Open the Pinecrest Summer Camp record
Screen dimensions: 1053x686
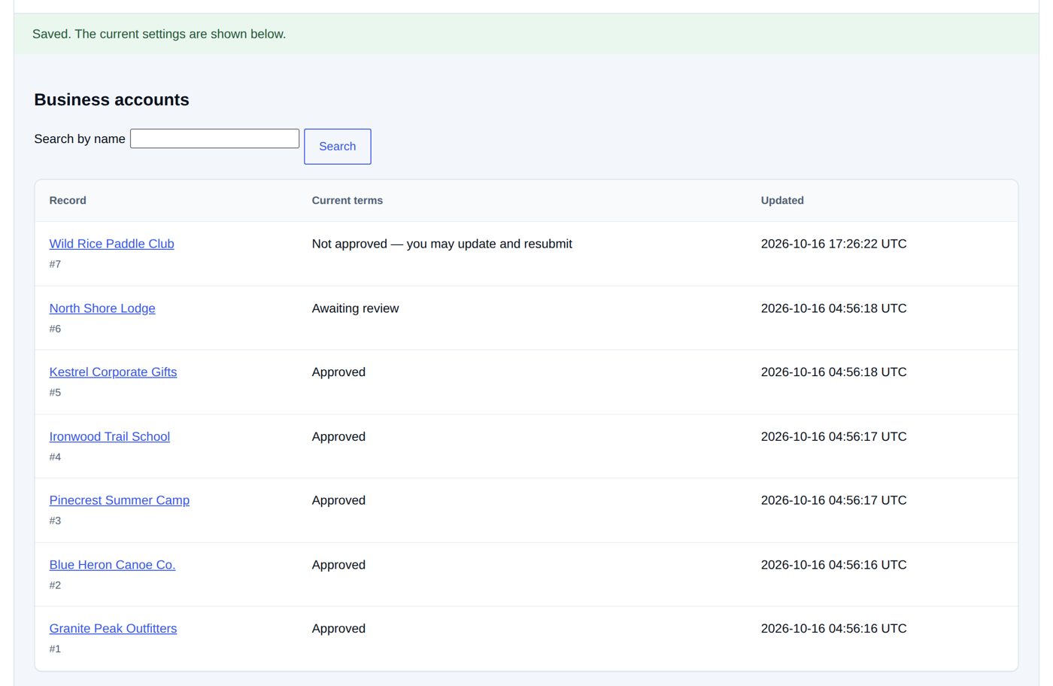120,501
